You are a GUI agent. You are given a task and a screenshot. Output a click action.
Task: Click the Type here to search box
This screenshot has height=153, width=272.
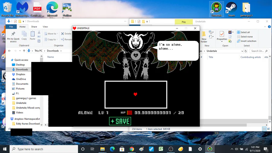click(x=44, y=149)
